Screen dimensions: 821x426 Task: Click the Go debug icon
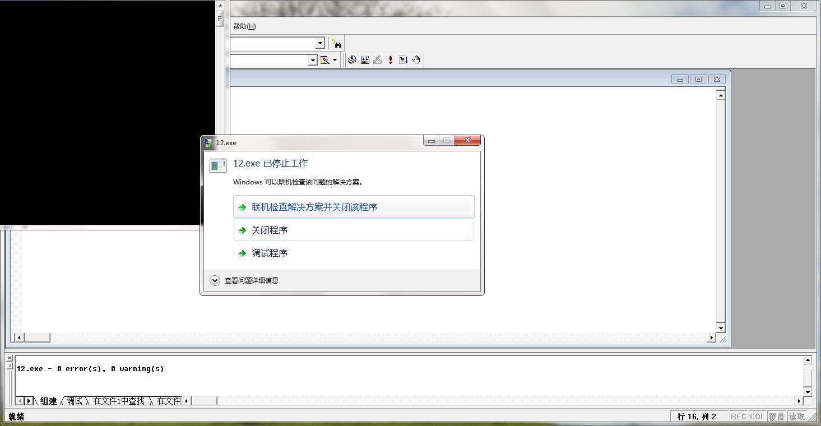click(403, 59)
